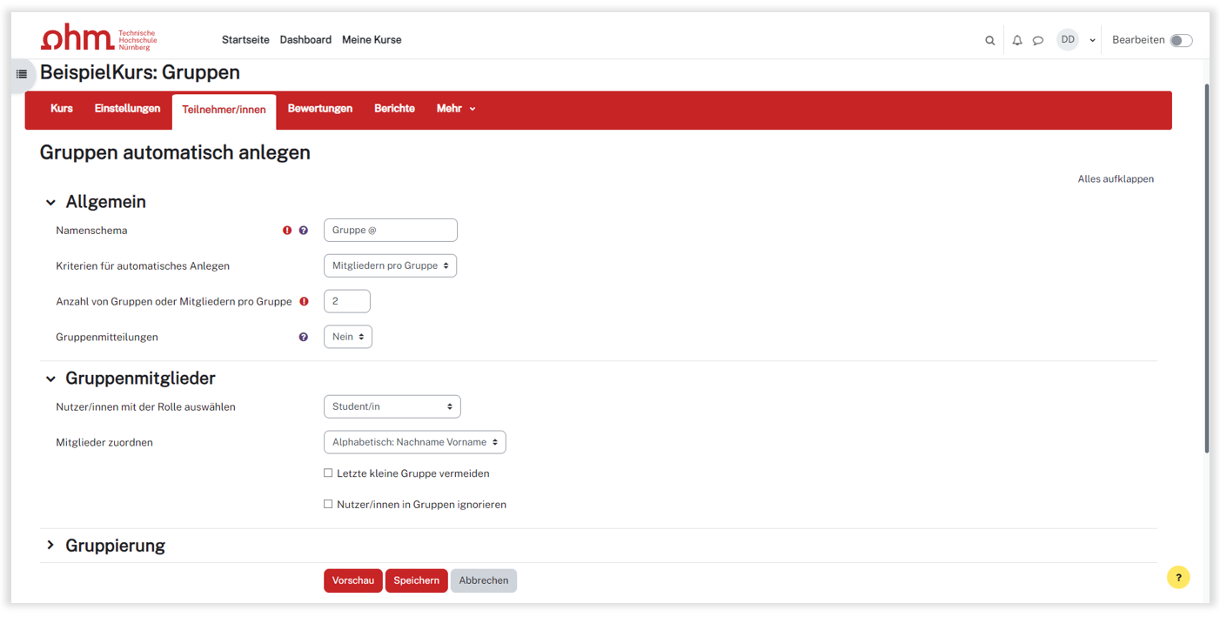Image resolution: width=1220 pixels, height=617 pixels.
Task: Switch to the Bewertungen tab
Action: (319, 109)
